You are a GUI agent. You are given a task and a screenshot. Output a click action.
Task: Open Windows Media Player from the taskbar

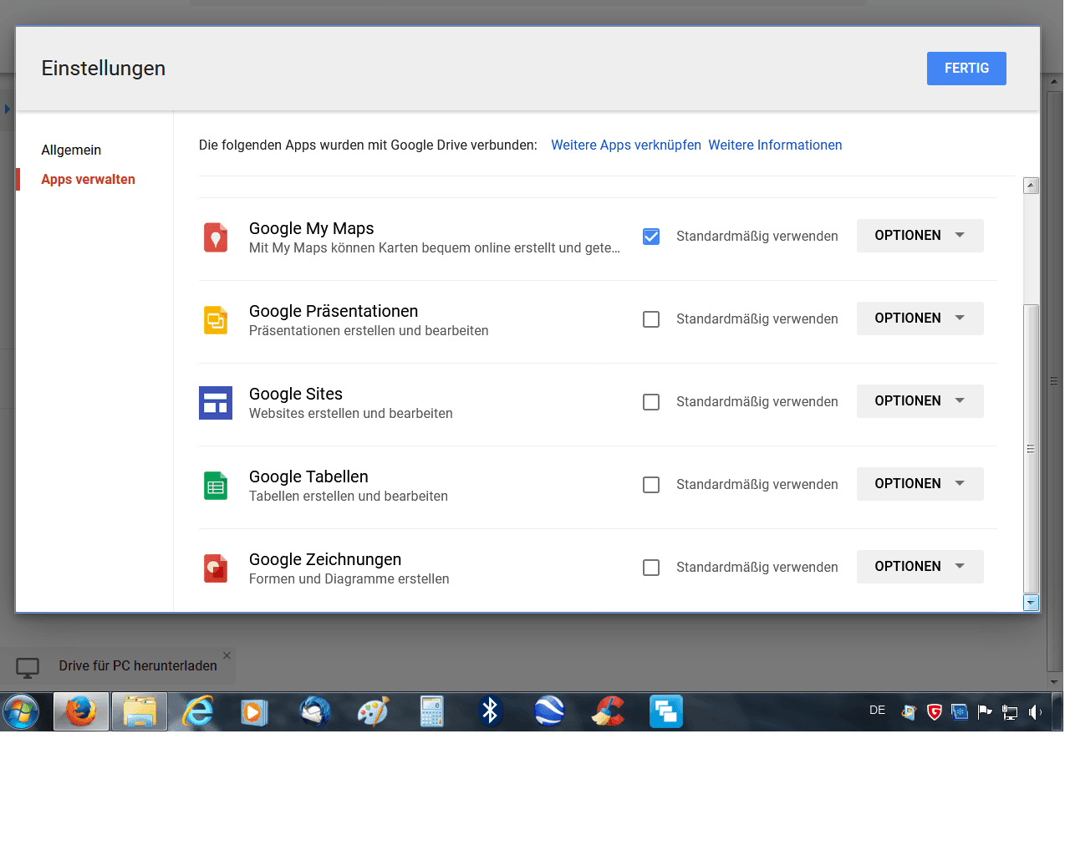(255, 712)
